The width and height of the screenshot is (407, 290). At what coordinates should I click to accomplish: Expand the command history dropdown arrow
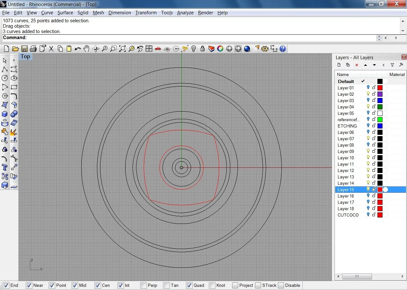point(403,31)
